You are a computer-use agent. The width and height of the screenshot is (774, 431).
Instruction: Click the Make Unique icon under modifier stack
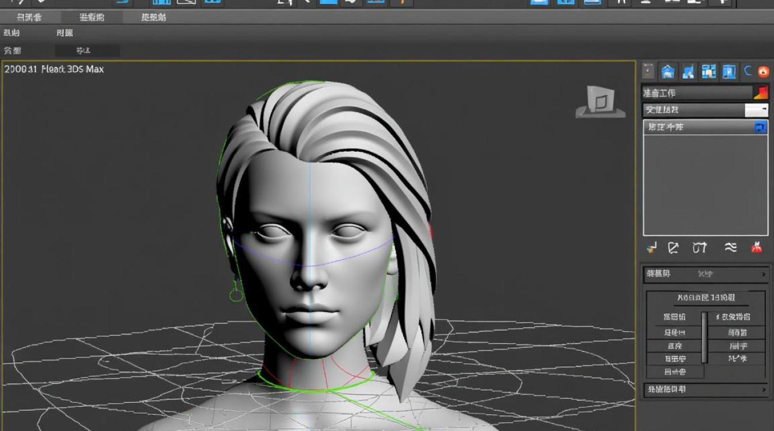[x=699, y=248]
